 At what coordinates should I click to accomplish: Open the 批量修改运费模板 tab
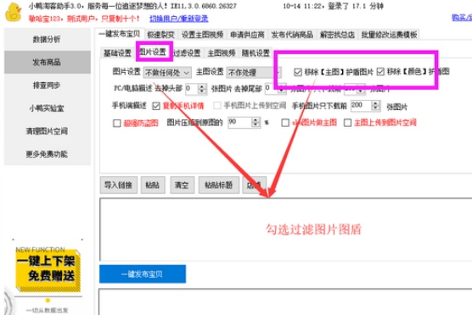(x=389, y=35)
